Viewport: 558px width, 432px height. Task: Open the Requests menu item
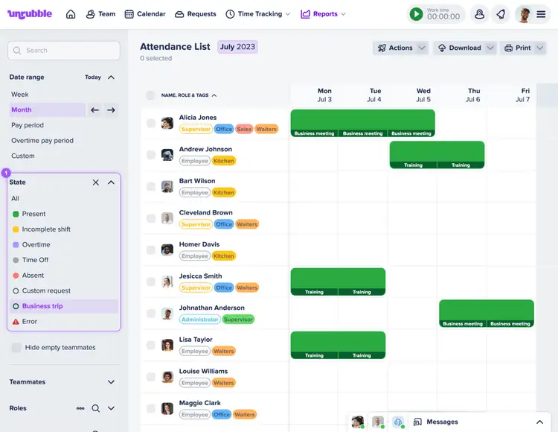point(196,14)
